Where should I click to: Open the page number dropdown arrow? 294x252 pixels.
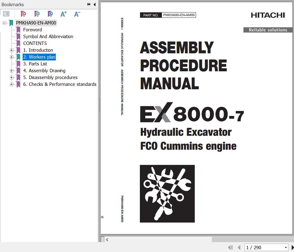pos(286,247)
